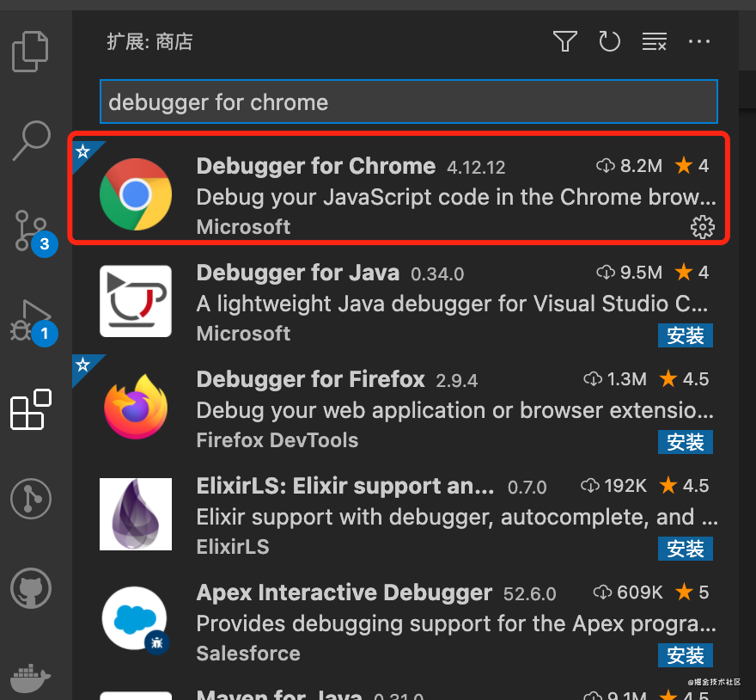This screenshot has height=700, width=756.
Task: Click the Salesforce cloud logo
Action: [136, 620]
